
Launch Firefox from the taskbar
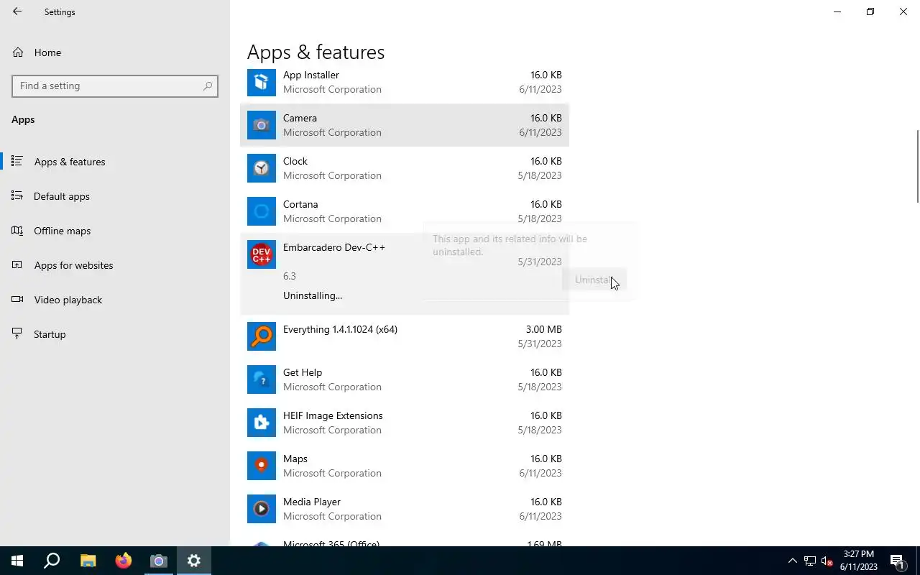tap(123, 561)
